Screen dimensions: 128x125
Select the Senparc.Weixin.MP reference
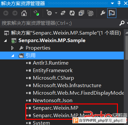(56, 108)
